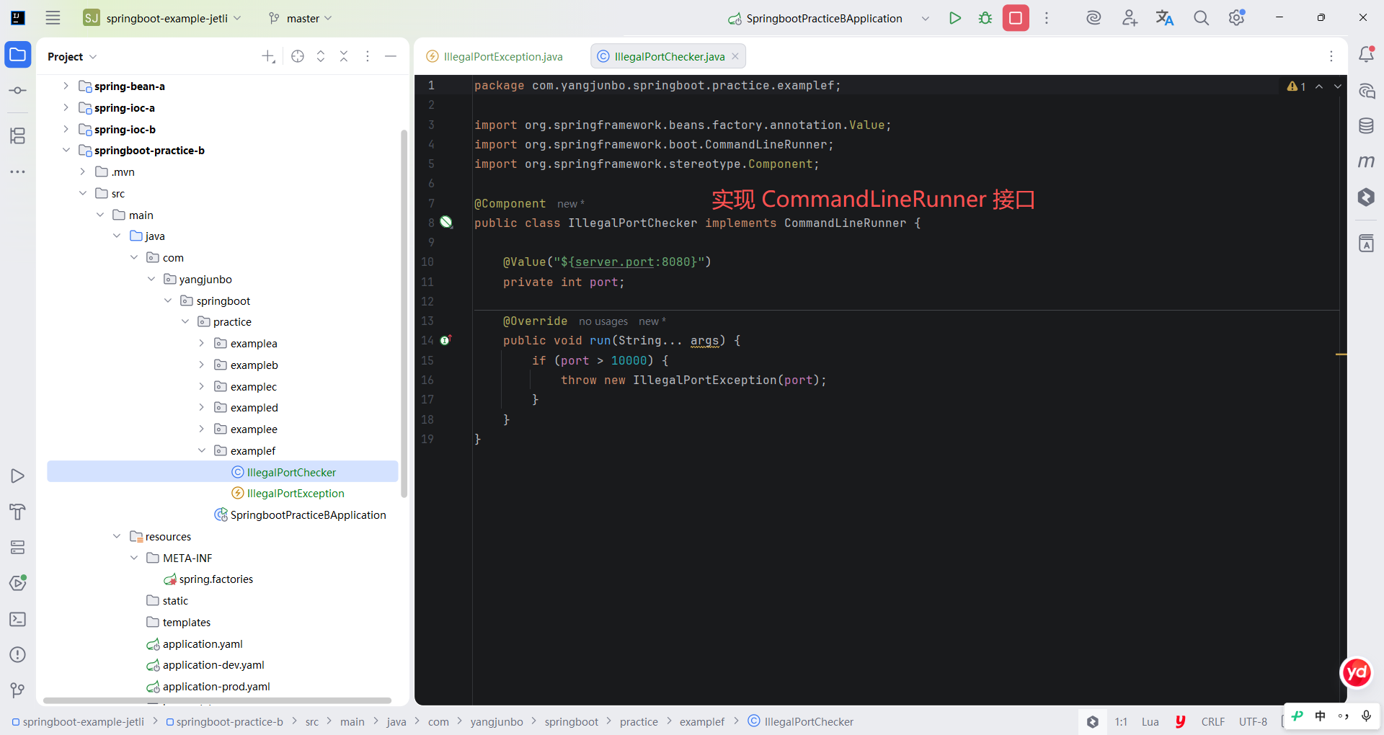Screen dimensions: 1384x735
Task: Open the Services tool window icon
Action: coord(18,547)
